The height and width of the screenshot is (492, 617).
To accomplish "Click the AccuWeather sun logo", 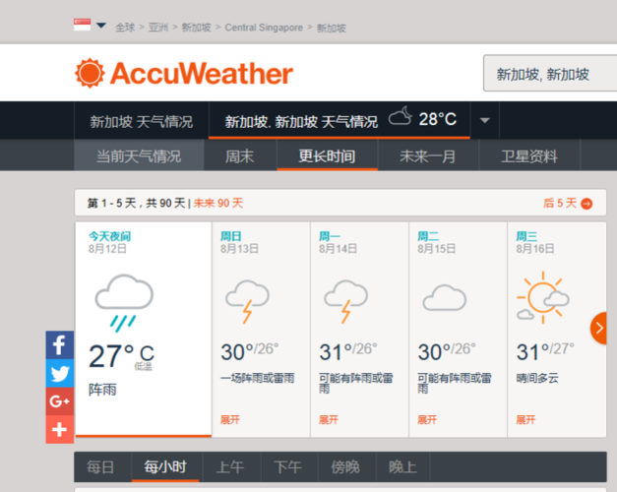I will (x=91, y=73).
